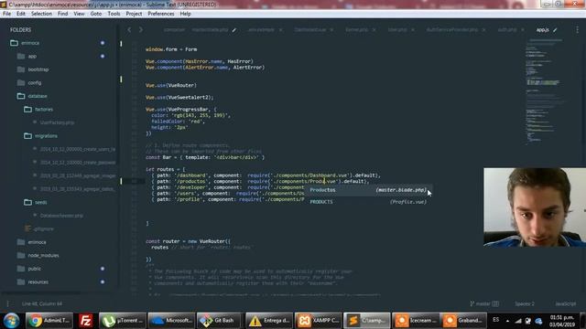Close the .env.example tab
This screenshot has height=329, width=586.
(281, 30)
